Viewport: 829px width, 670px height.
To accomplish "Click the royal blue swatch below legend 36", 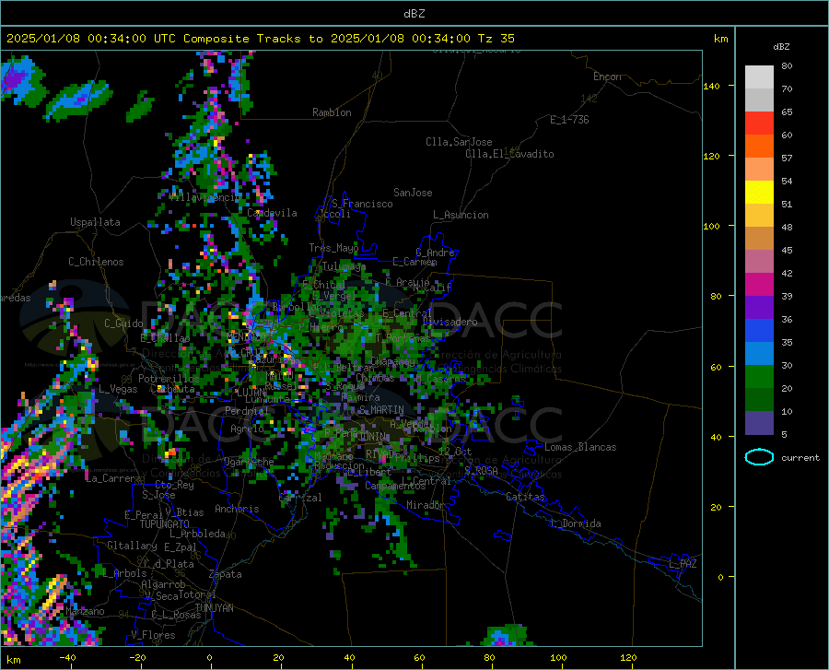I will pyautogui.click(x=759, y=331).
